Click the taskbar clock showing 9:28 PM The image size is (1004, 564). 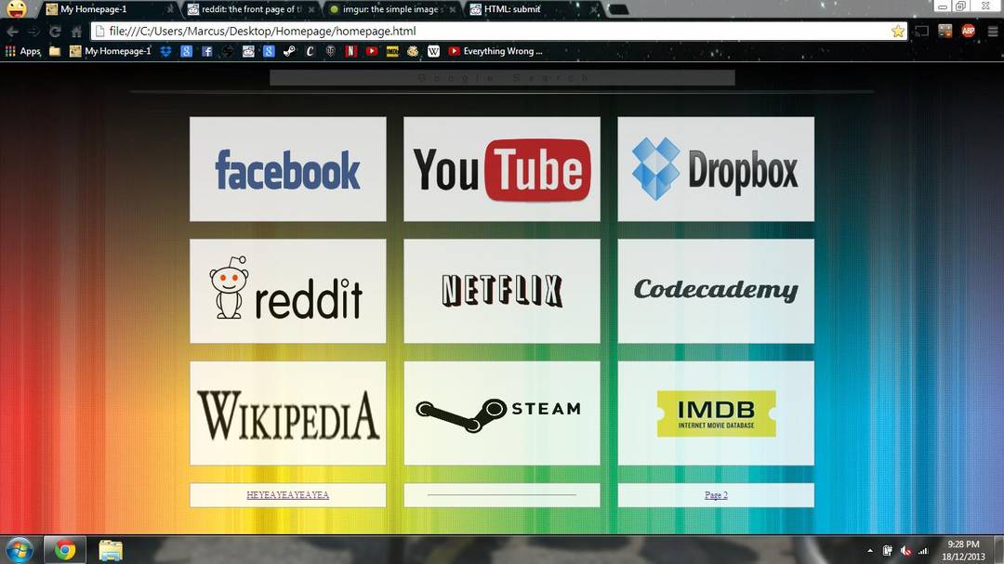[963, 551]
